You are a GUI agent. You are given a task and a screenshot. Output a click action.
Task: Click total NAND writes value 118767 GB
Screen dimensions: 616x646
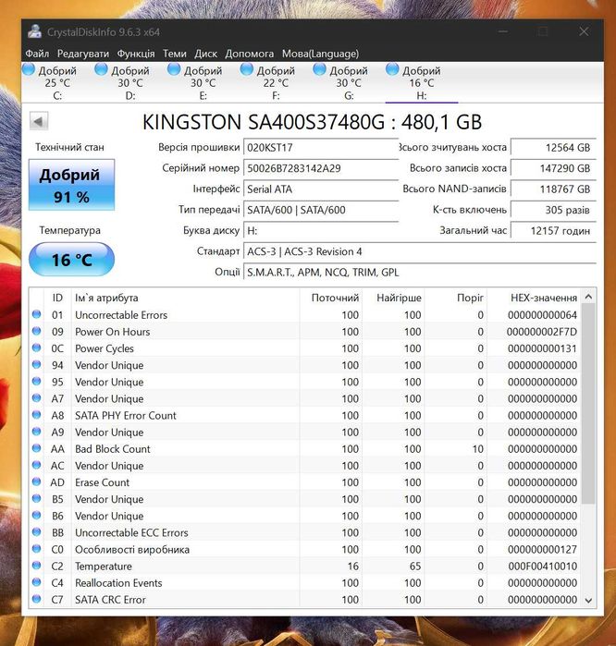(x=553, y=189)
